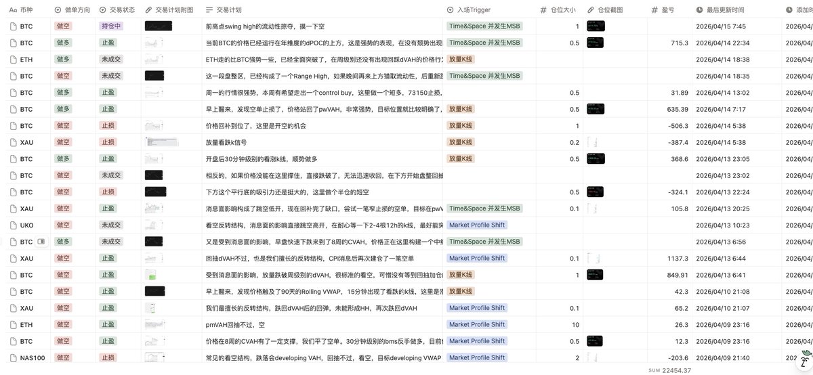
Task: Open Market Profile Shift select in UKO row
Action: coord(477,225)
